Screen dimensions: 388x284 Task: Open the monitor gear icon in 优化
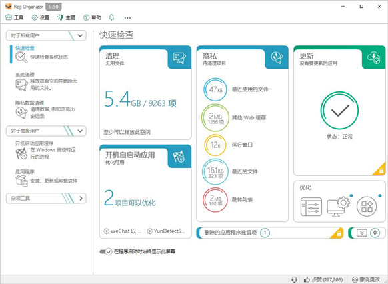[x=338, y=207]
